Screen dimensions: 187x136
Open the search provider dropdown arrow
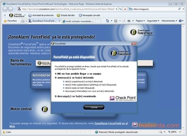(183, 9)
